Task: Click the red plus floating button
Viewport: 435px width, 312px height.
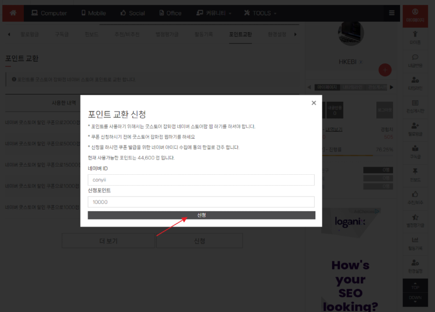Action: pos(385,70)
